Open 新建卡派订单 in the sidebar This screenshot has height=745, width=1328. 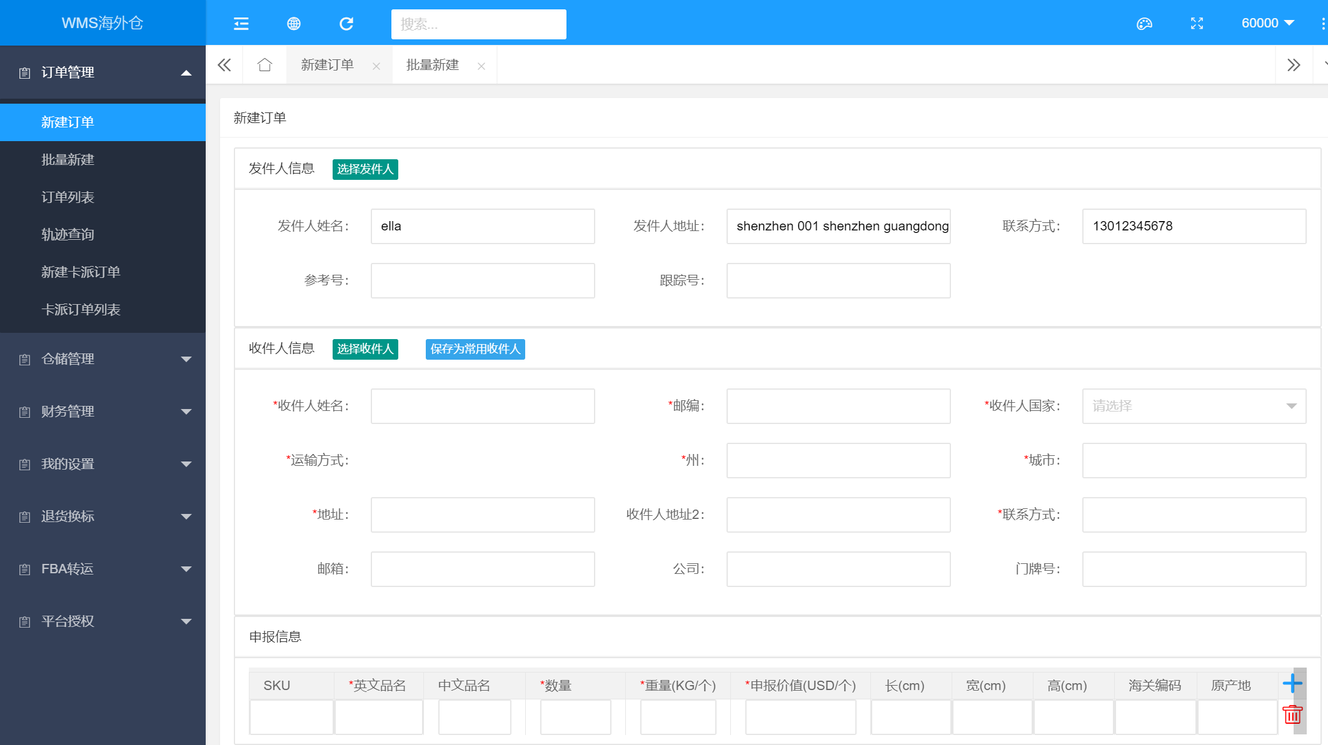click(103, 272)
